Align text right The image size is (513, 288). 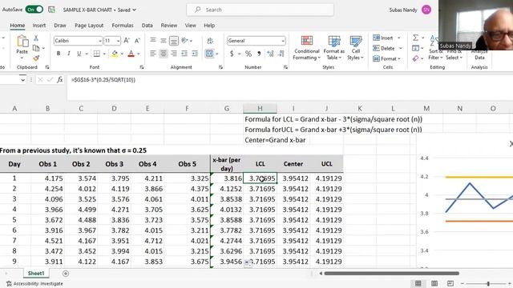coord(174,54)
